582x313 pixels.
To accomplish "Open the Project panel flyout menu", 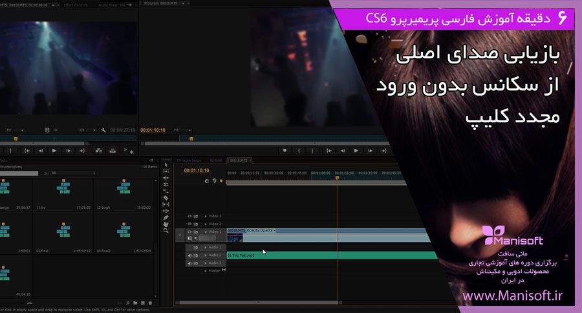I will 151,160.
